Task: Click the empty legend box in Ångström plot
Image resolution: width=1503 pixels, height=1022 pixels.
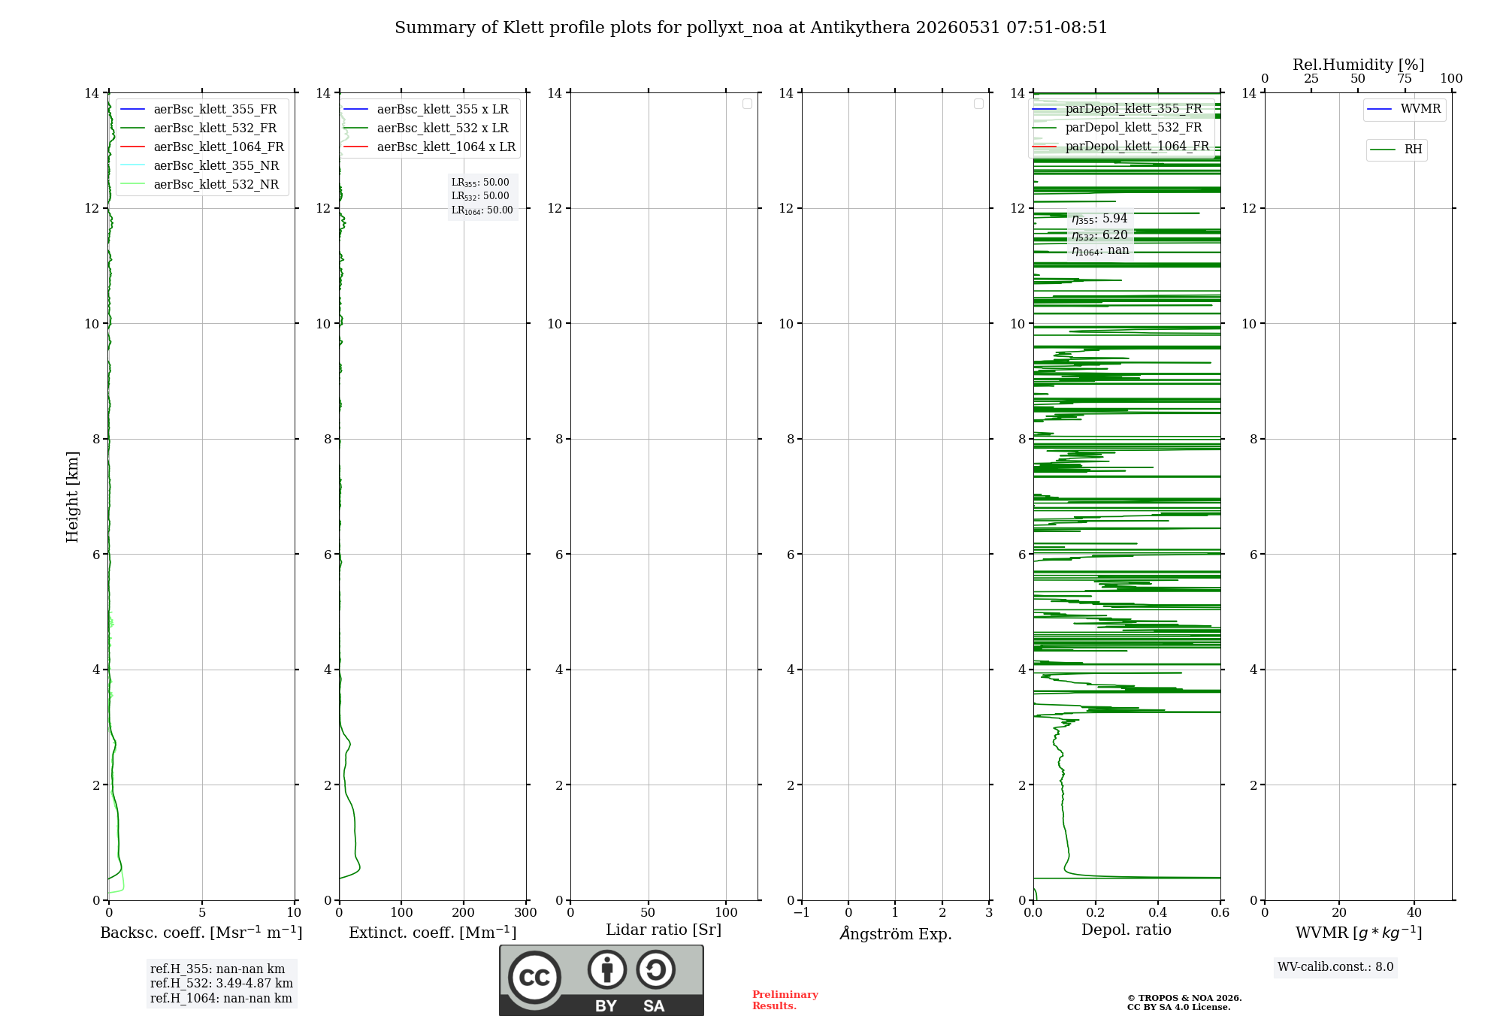Action: click(x=978, y=104)
